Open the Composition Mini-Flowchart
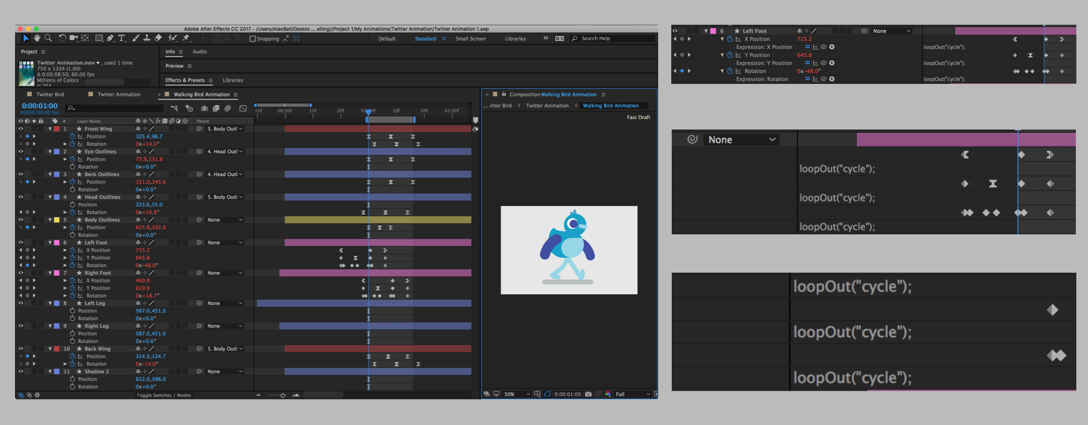1088x425 pixels. (x=174, y=108)
